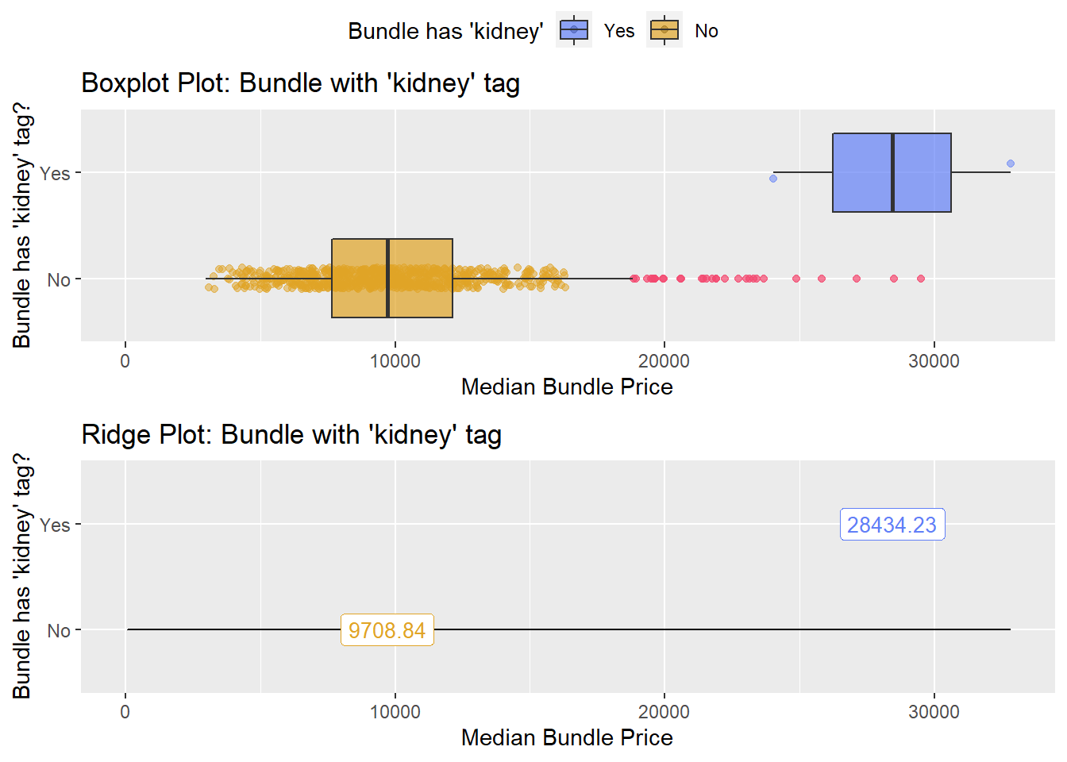Click the bottom plot 'Median Bundle Price' axis label
The image size is (1067, 762).
[x=567, y=737]
